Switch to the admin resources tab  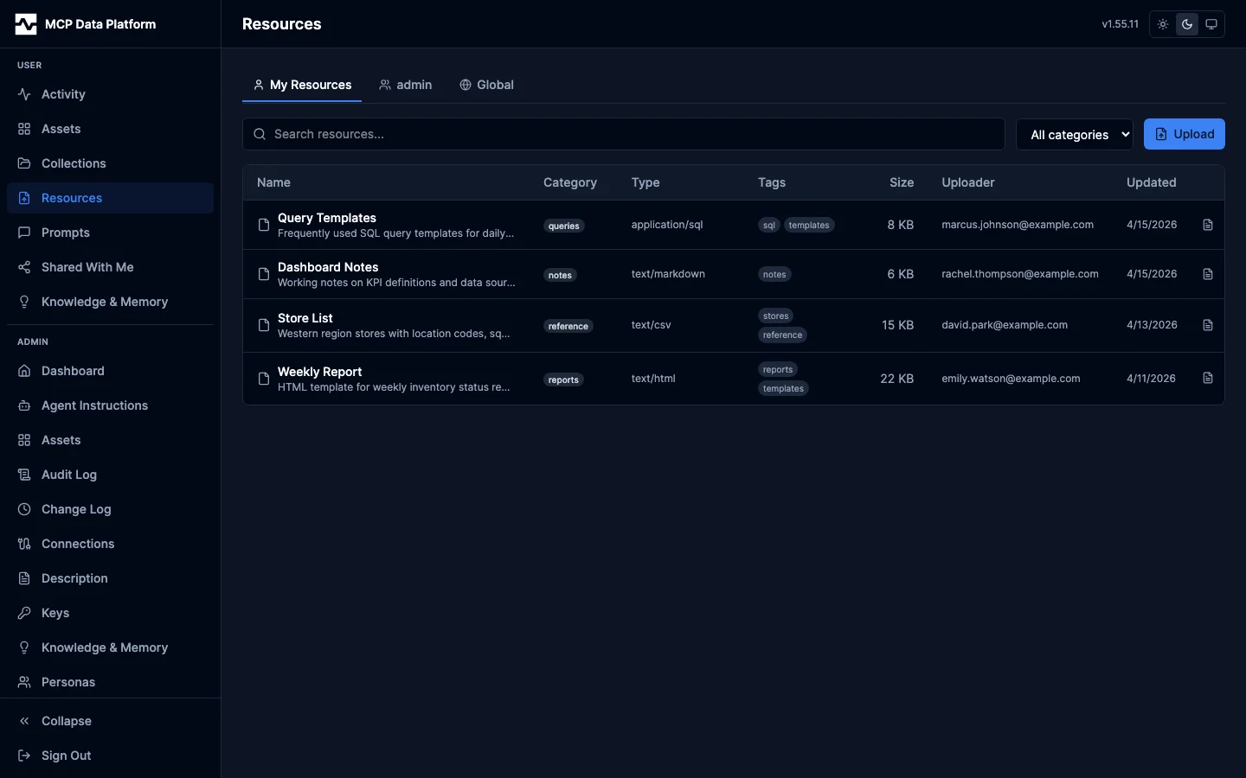click(x=405, y=85)
